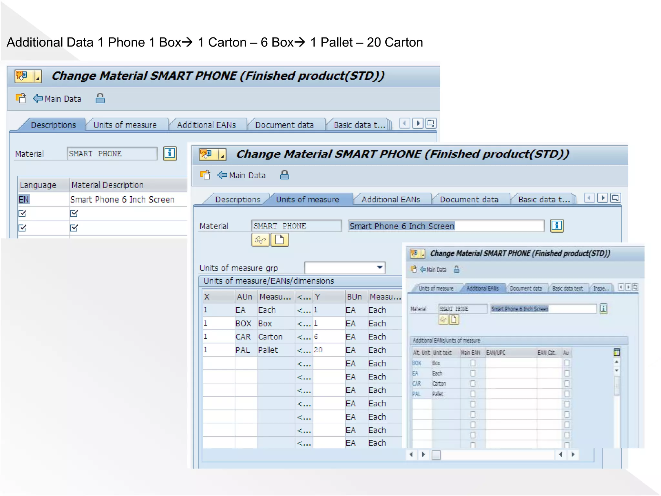
Task: Click EAN/UPC cell for BOX row
Action: (x=511, y=363)
